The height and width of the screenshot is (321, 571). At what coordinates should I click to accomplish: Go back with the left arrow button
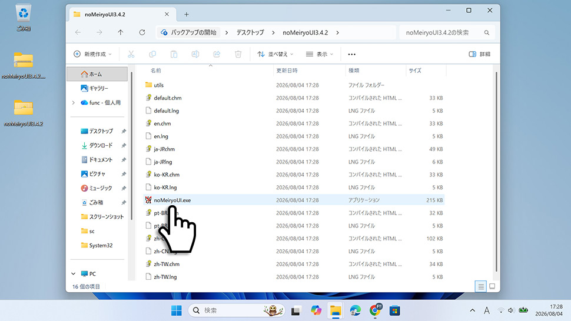point(78,32)
